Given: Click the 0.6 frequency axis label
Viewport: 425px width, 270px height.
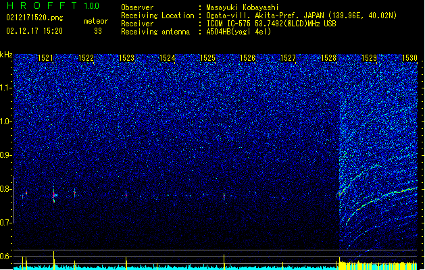Looking at the screenshot, I should [6, 256].
